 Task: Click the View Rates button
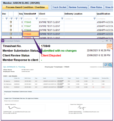96,7
